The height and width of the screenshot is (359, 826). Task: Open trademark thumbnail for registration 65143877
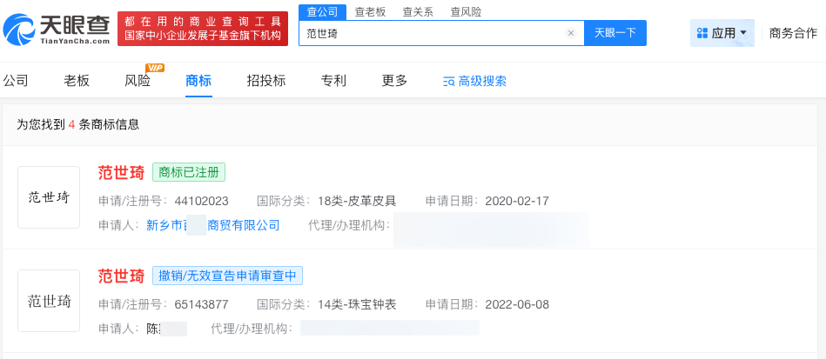49,301
